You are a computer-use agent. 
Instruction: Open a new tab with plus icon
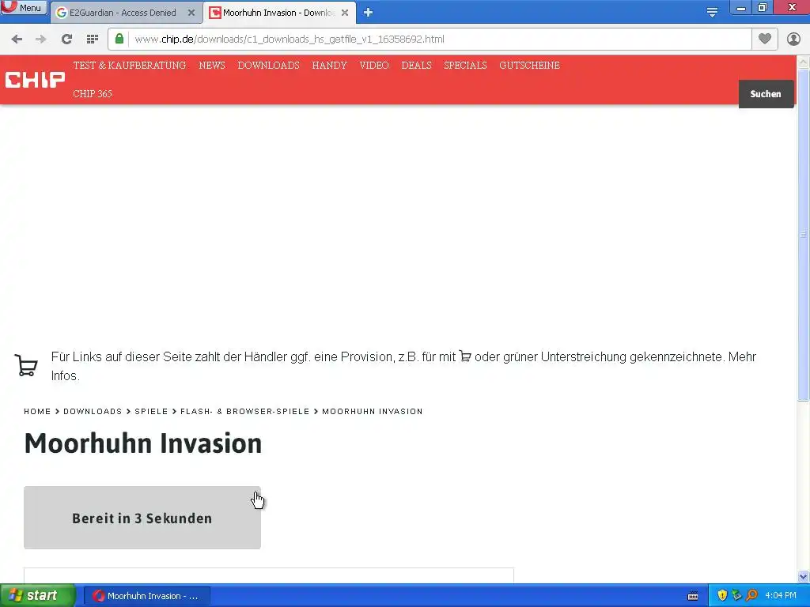[368, 13]
